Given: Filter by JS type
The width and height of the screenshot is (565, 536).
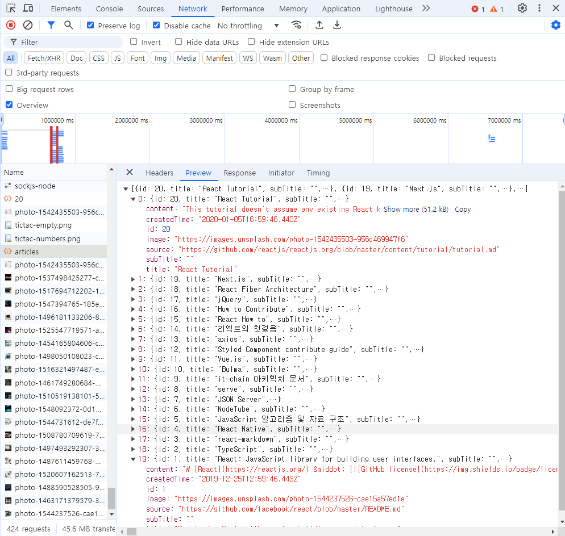Looking at the screenshot, I should pos(118,58).
